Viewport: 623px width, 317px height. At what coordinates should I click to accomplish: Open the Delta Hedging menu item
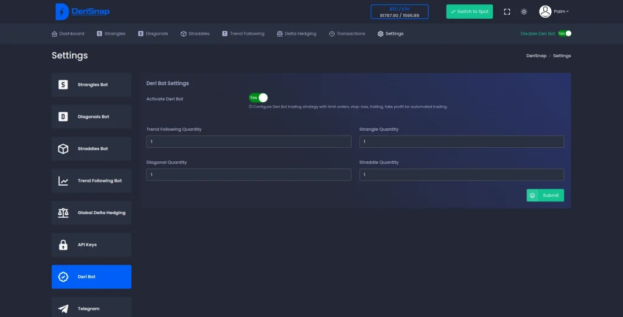point(296,33)
